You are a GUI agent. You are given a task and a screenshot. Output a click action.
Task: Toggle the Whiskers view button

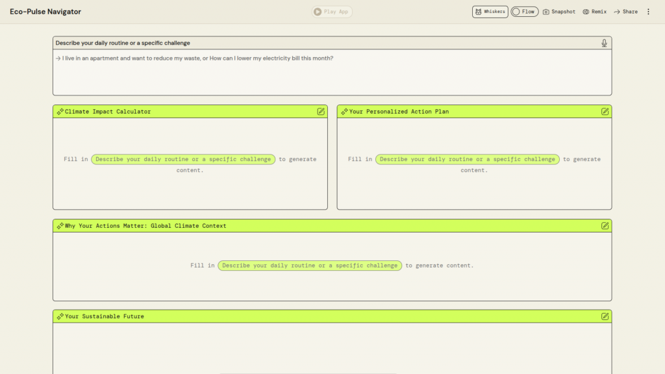pos(490,12)
